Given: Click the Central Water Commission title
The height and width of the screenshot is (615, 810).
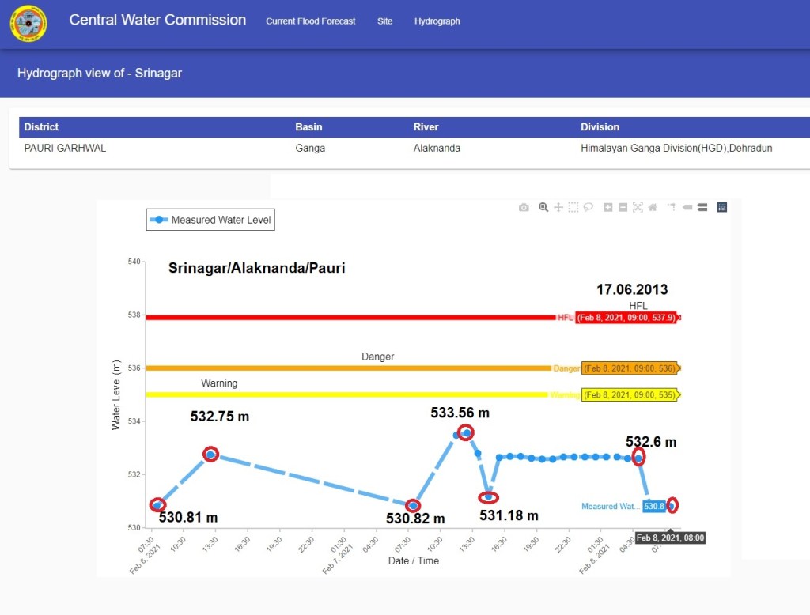Looking at the screenshot, I should click(x=157, y=21).
